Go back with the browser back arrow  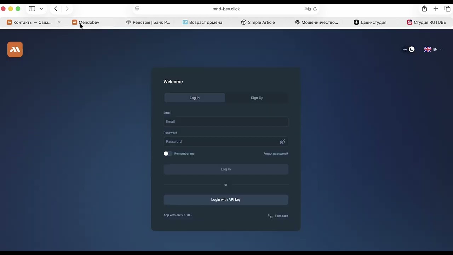pos(56,9)
